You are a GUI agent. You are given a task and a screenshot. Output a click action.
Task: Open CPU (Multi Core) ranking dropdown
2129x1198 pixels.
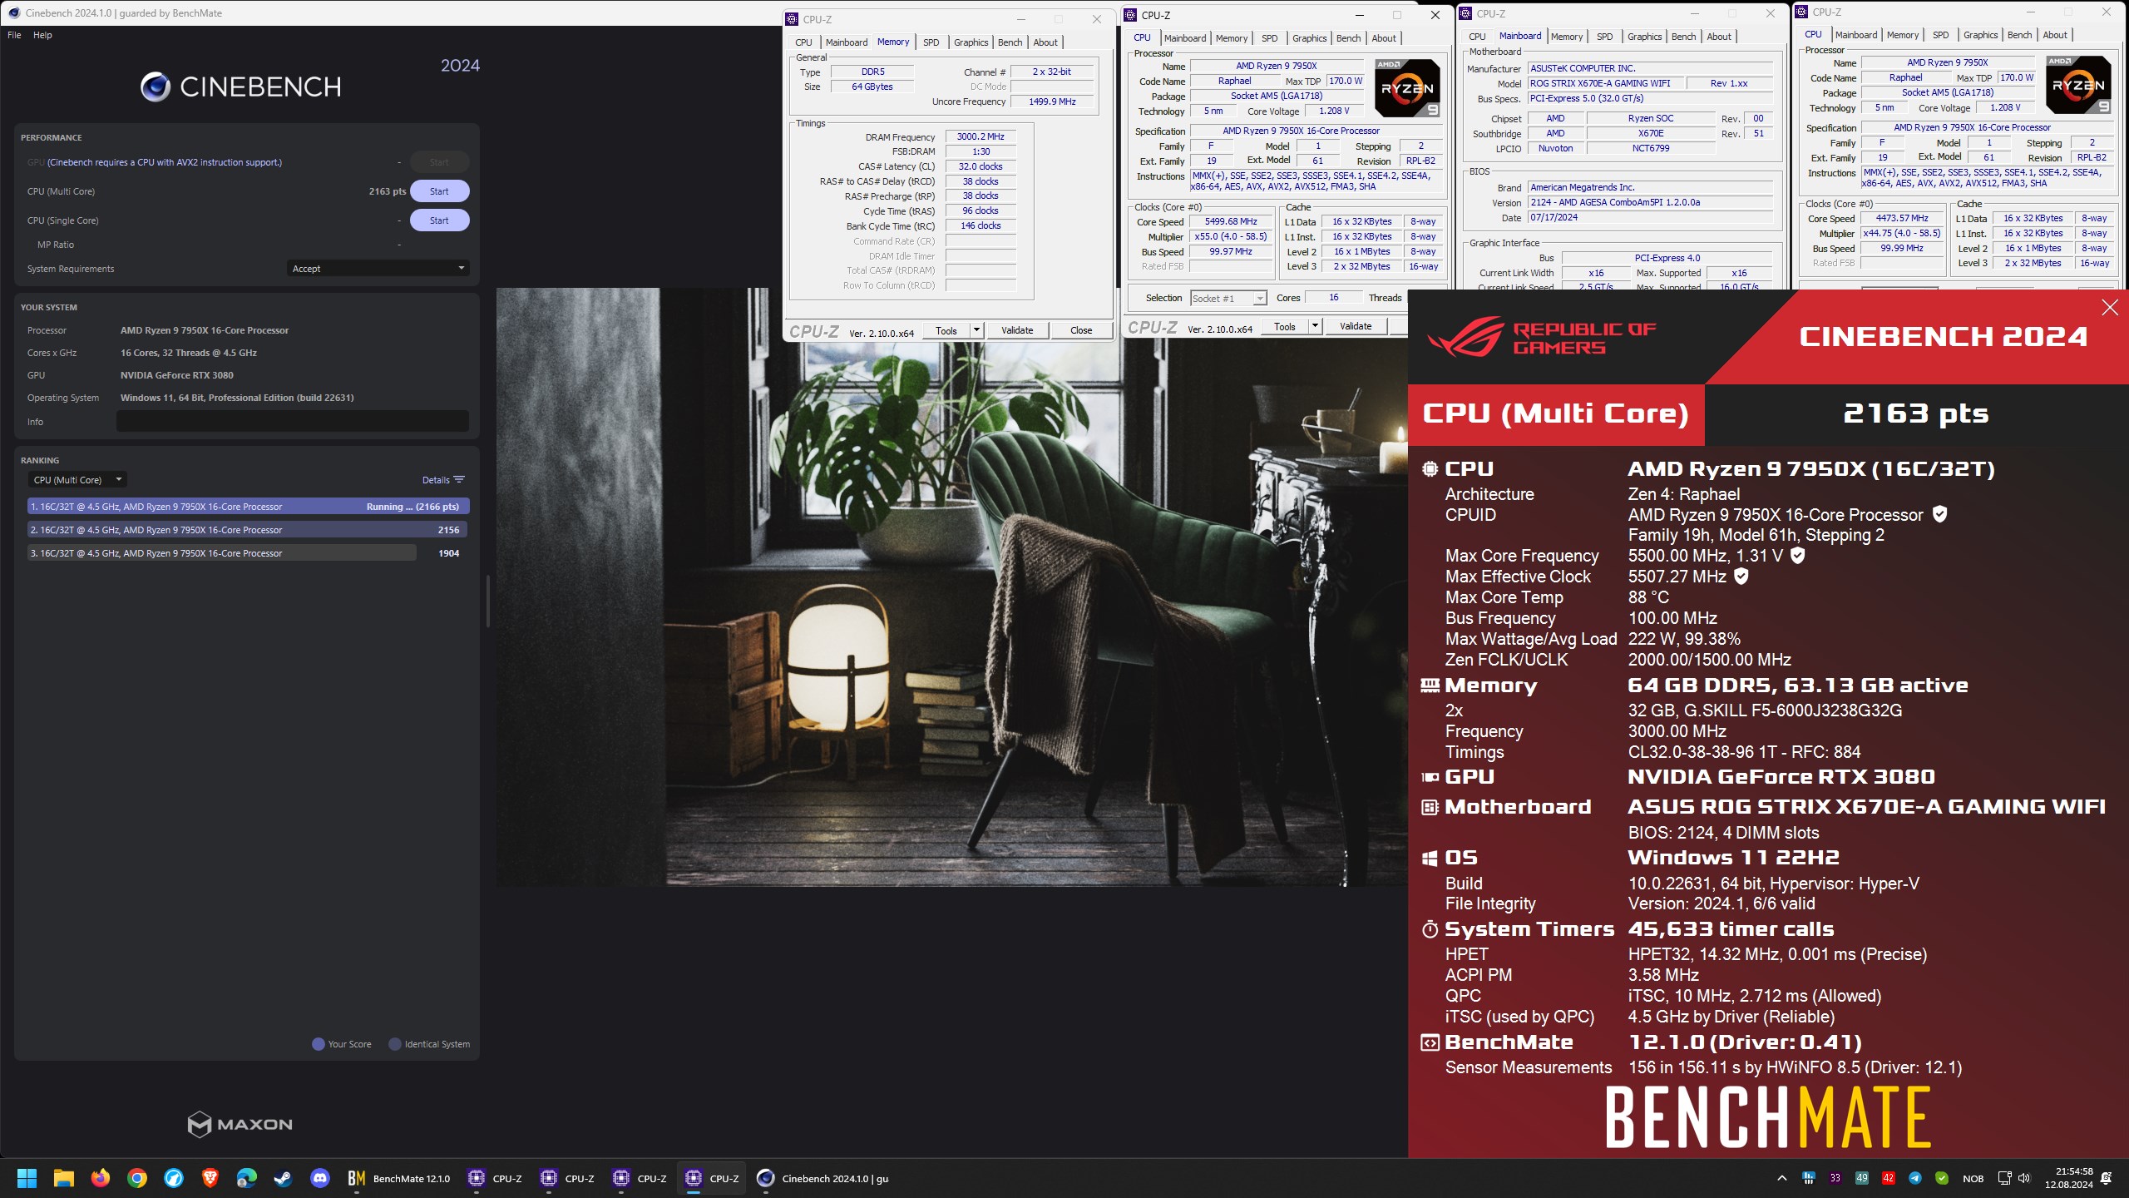point(77,480)
